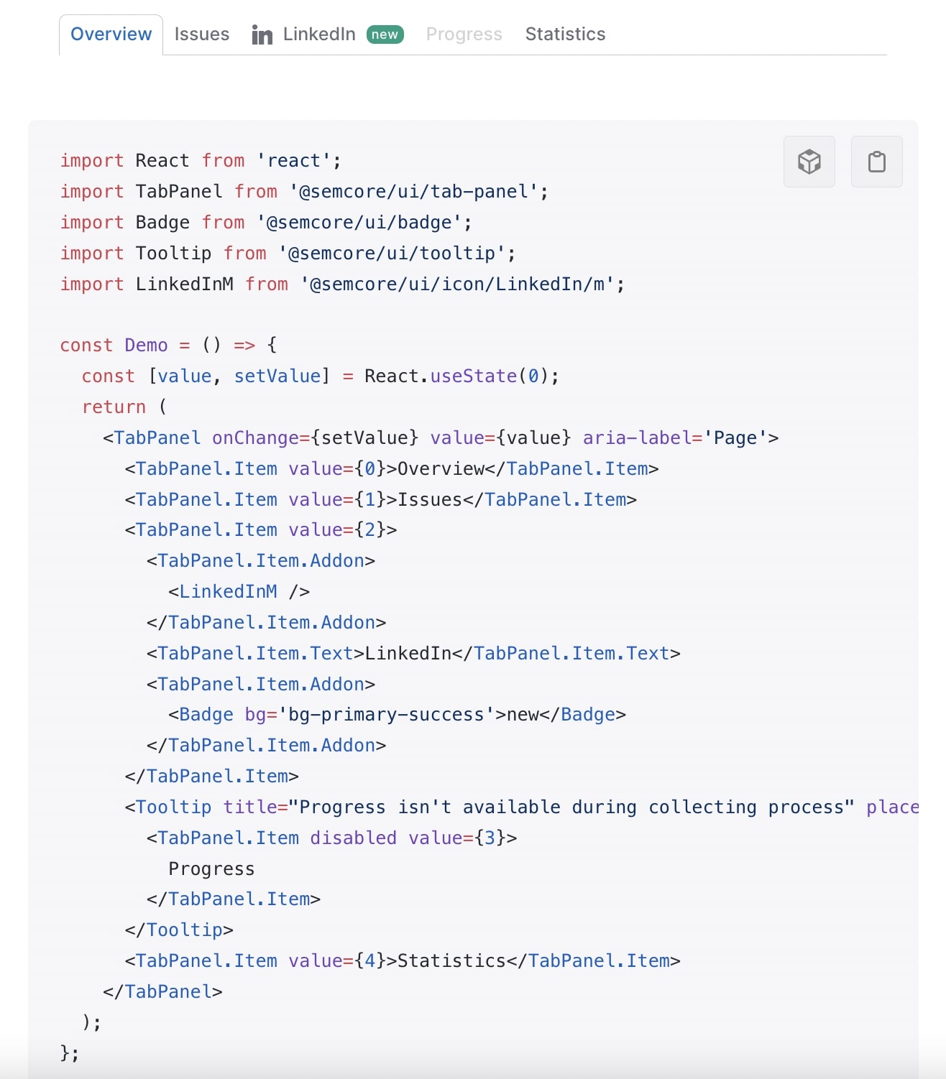946x1079 pixels.
Task: Click the green 'new' badge
Action: (x=385, y=33)
